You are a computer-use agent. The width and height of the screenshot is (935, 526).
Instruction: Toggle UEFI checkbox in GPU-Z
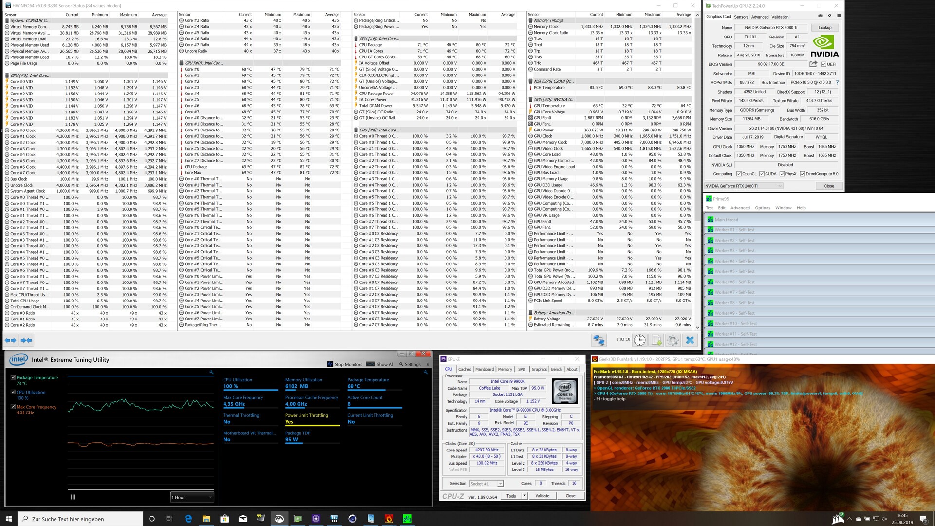coord(823,64)
